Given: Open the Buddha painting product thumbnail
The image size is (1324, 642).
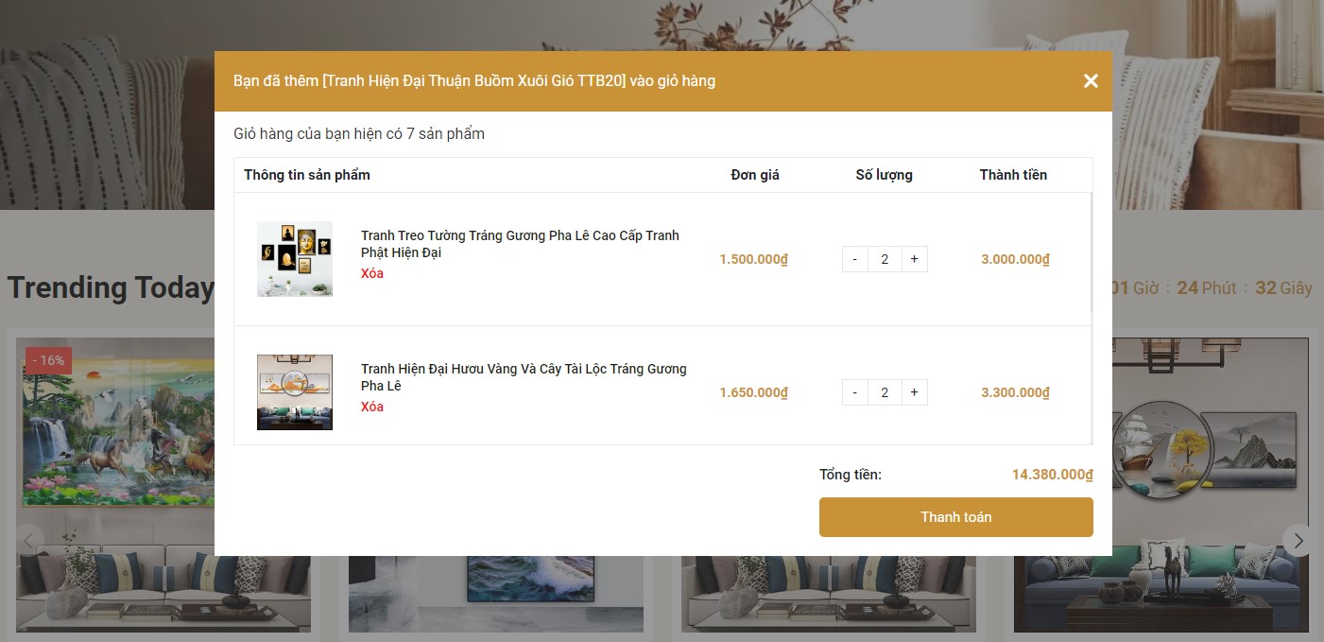Looking at the screenshot, I should [x=295, y=259].
